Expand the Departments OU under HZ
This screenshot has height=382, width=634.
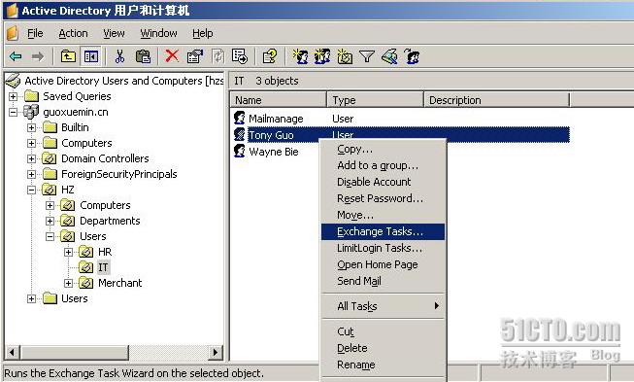(50, 221)
